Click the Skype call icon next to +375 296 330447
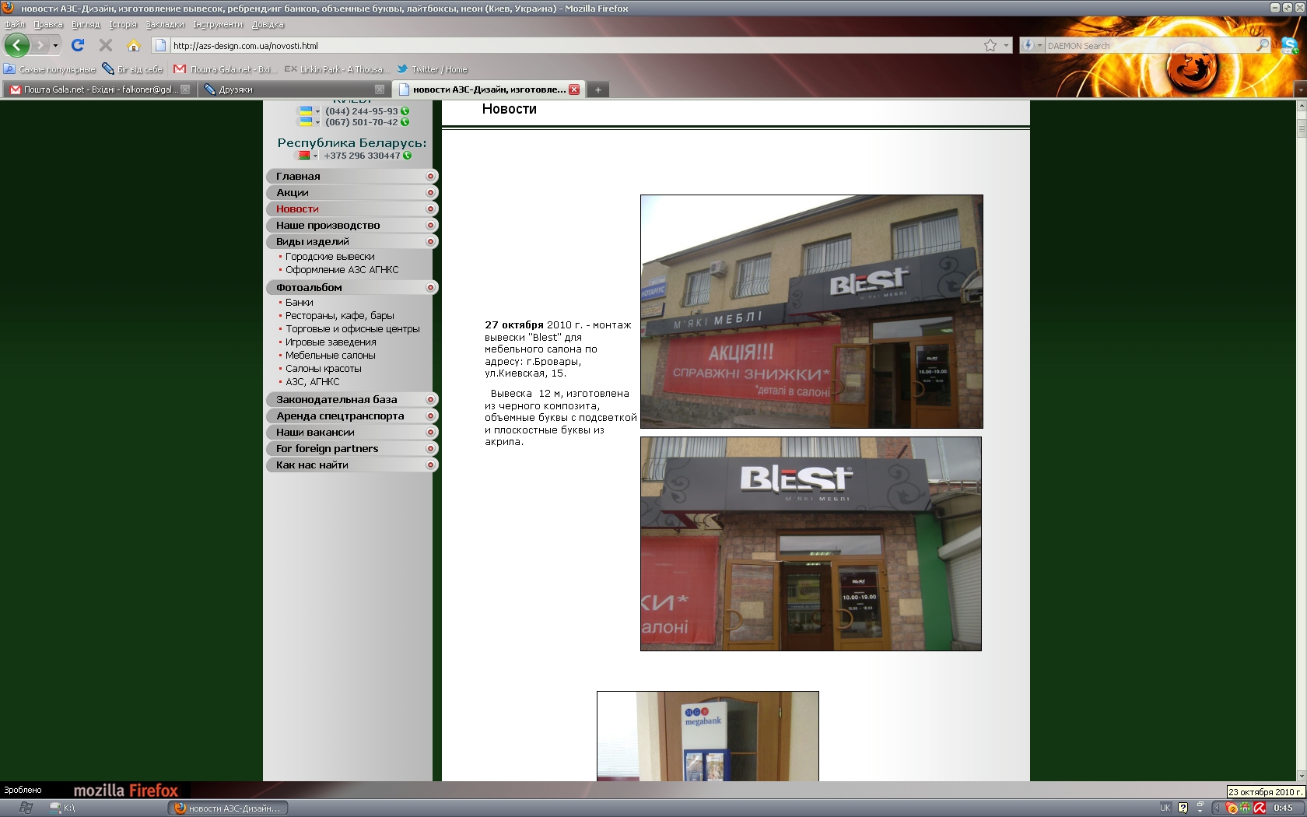The image size is (1307, 817). click(x=408, y=156)
